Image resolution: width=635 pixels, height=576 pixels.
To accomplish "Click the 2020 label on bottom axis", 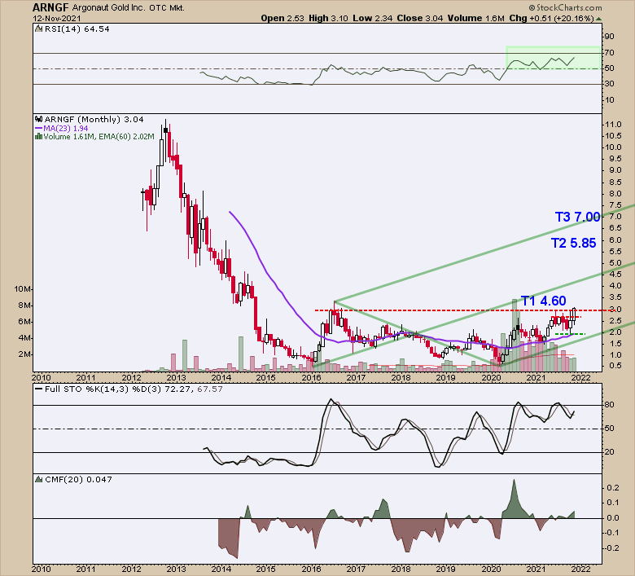I will tap(491, 569).
